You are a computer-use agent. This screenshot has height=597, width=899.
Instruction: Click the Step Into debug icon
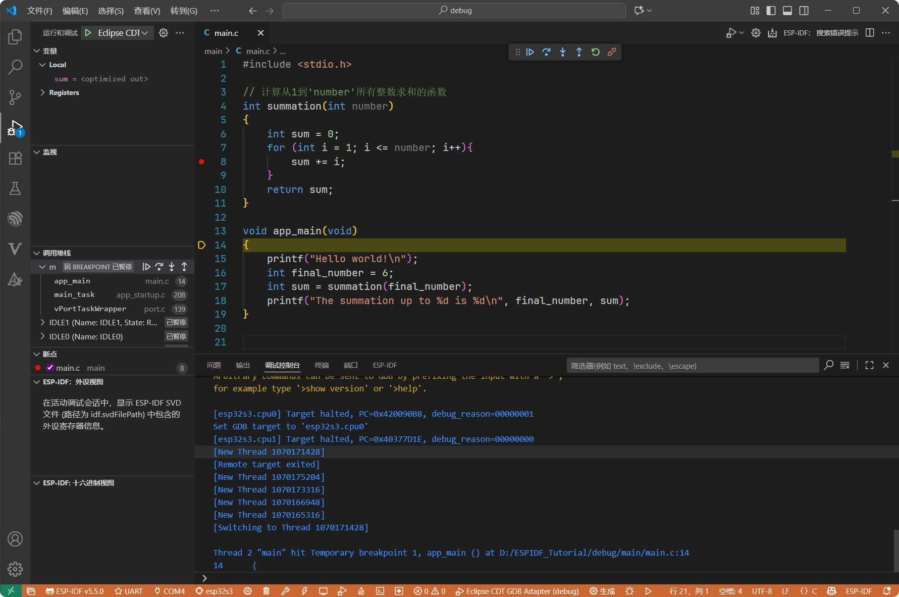(562, 52)
